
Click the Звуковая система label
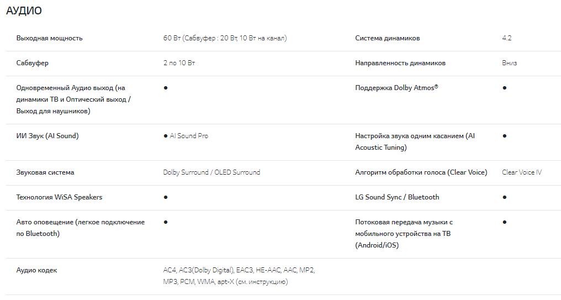(45, 172)
